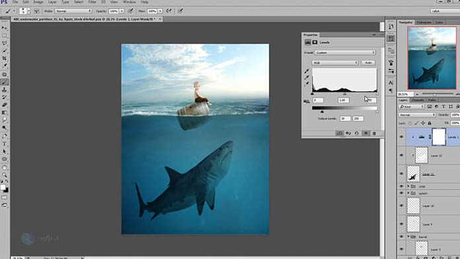
Task: Hide the Levels 1 layer visibility
Action: pyautogui.click(x=402, y=137)
